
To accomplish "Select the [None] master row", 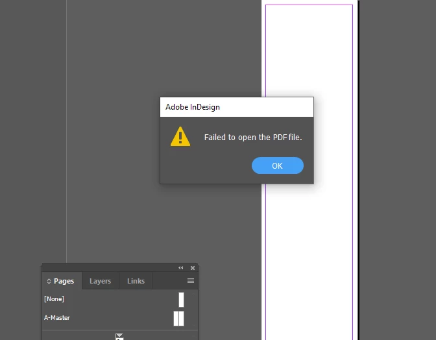I will (117, 299).
